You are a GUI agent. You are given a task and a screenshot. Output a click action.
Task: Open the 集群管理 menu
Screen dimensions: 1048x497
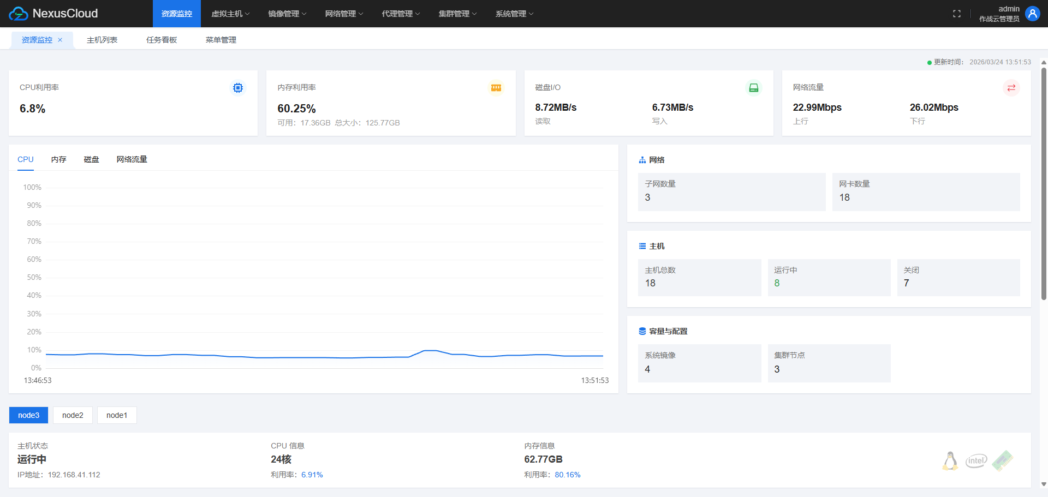(x=457, y=14)
